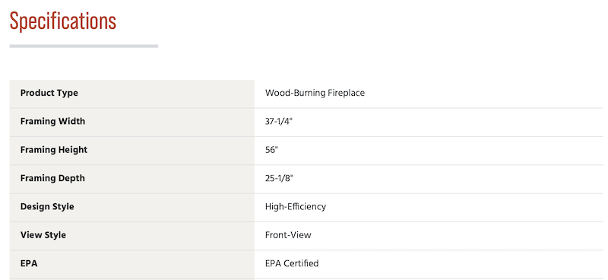Viewport: 608px width, 280px height.
Task: Click the 56" height value
Action: (272, 150)
